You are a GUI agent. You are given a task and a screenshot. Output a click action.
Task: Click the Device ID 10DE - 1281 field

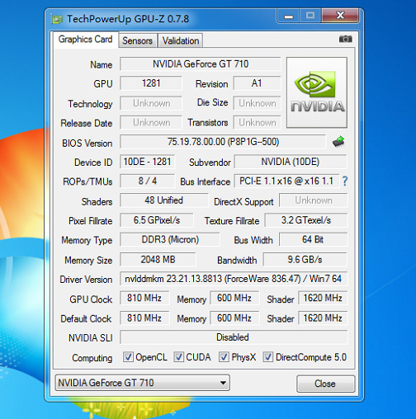point(148,162)
